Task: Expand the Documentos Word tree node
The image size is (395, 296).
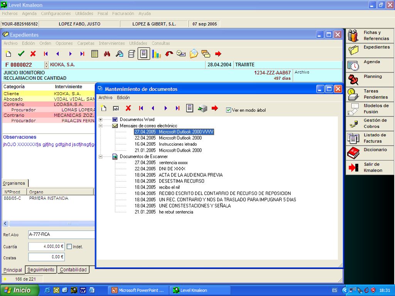Action: (x=101, y=119)
